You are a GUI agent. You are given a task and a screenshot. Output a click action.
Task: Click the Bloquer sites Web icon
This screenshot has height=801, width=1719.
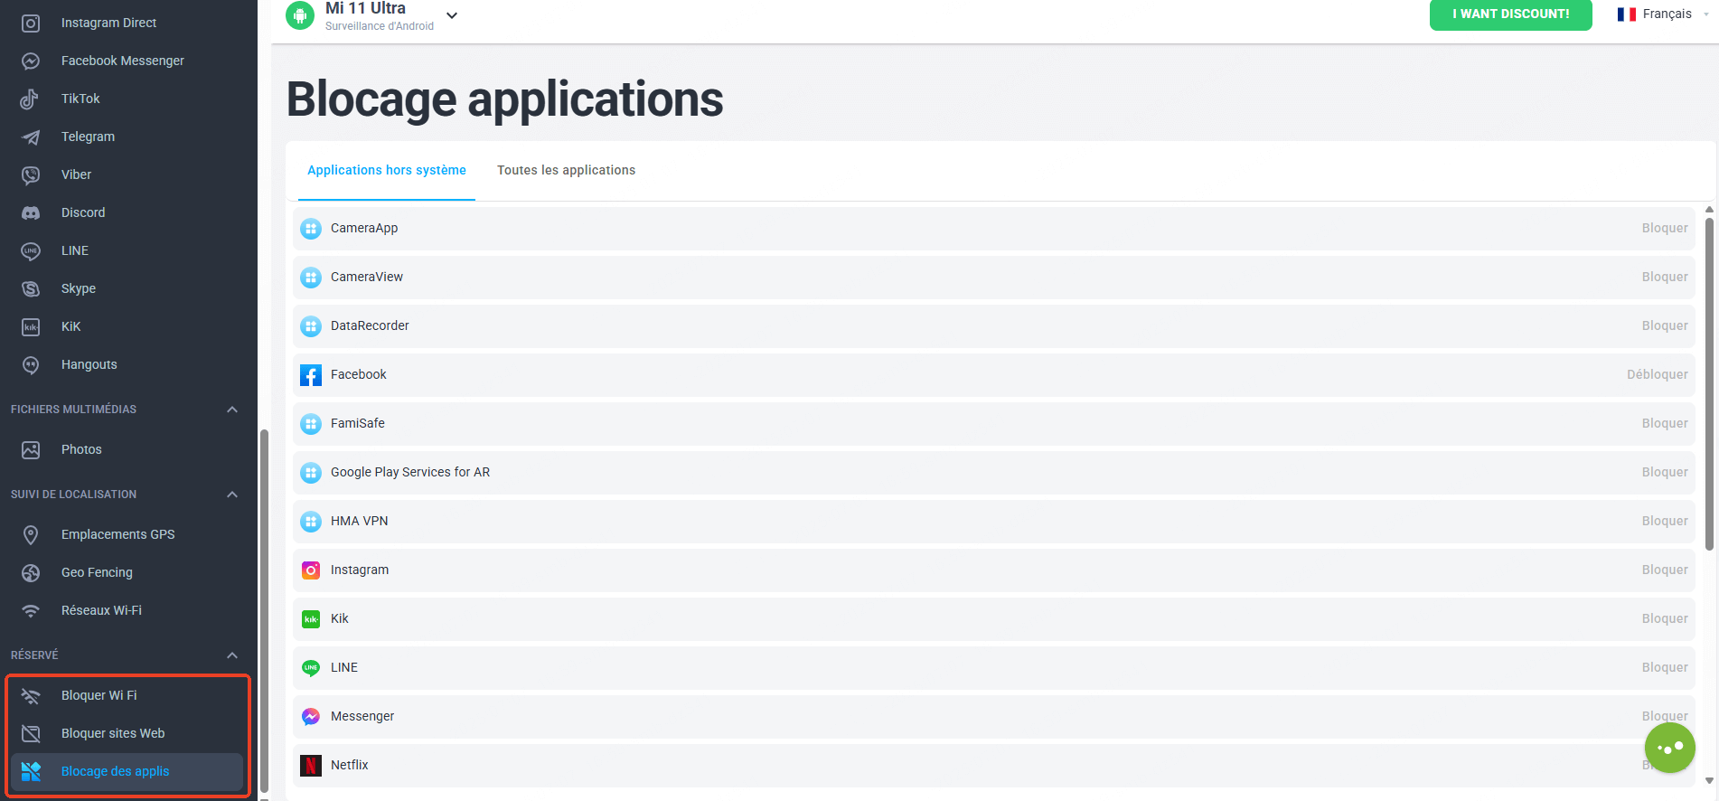31,733
